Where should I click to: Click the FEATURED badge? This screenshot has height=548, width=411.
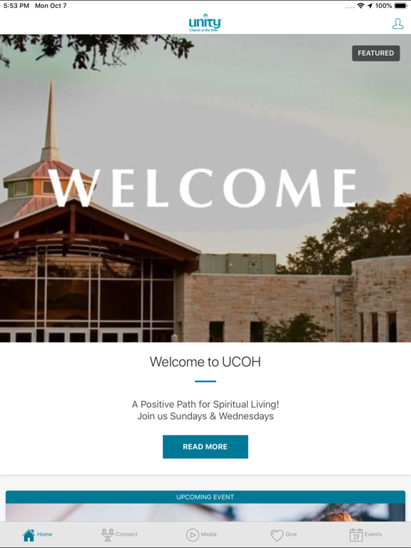click(376, 53)
